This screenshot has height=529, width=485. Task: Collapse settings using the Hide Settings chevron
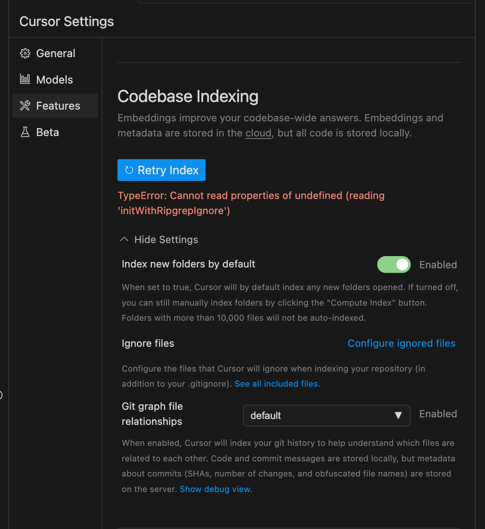(x=124, y=239)
